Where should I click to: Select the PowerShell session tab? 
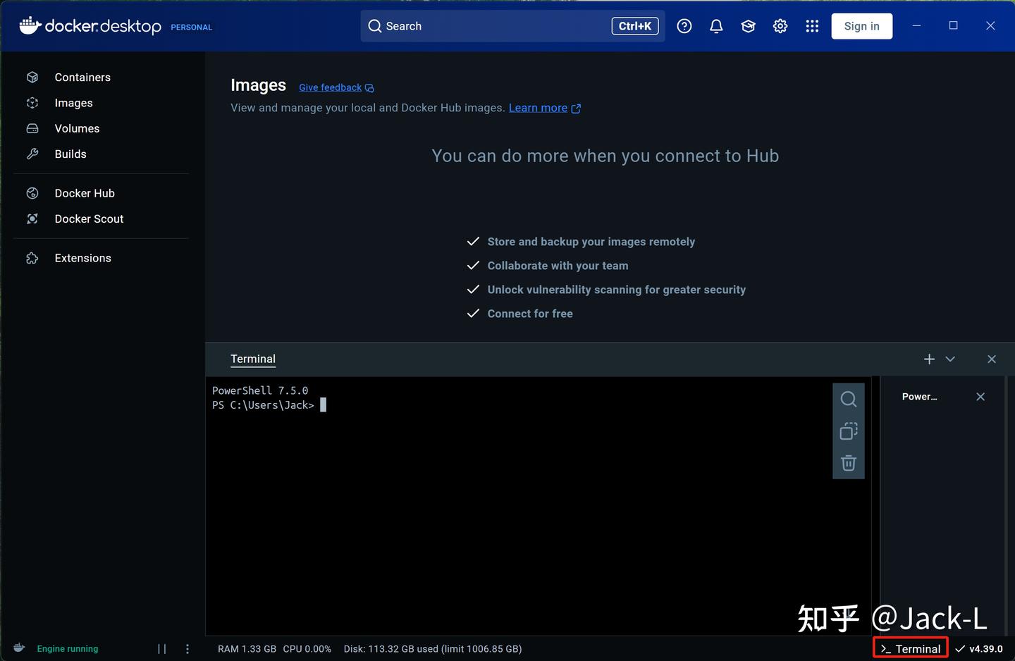tap(920, 397)
